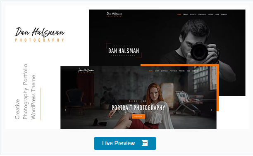Click Services in the lower portrait mockup menu
Screen dimensions: 253x156
pyautogui.click(x=165, y=71)
